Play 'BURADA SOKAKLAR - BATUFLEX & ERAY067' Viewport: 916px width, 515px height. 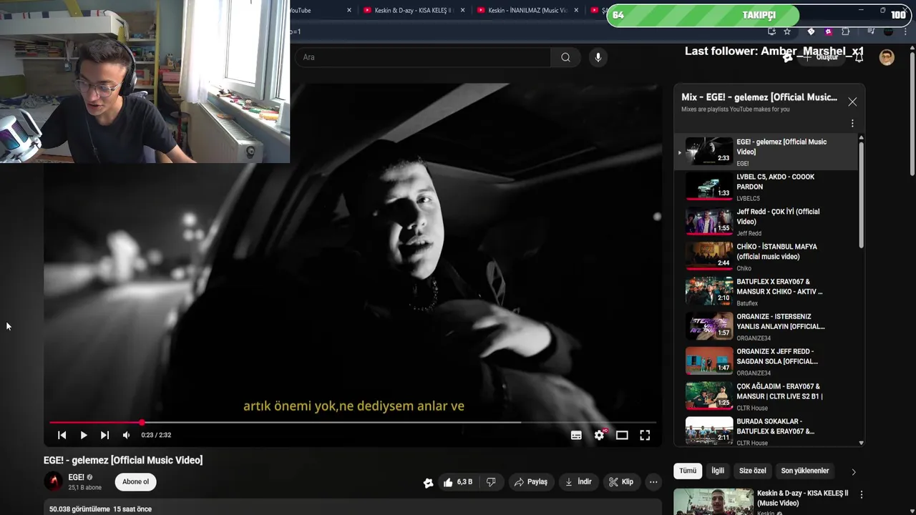pyautogui.click(x=766, y=431)
